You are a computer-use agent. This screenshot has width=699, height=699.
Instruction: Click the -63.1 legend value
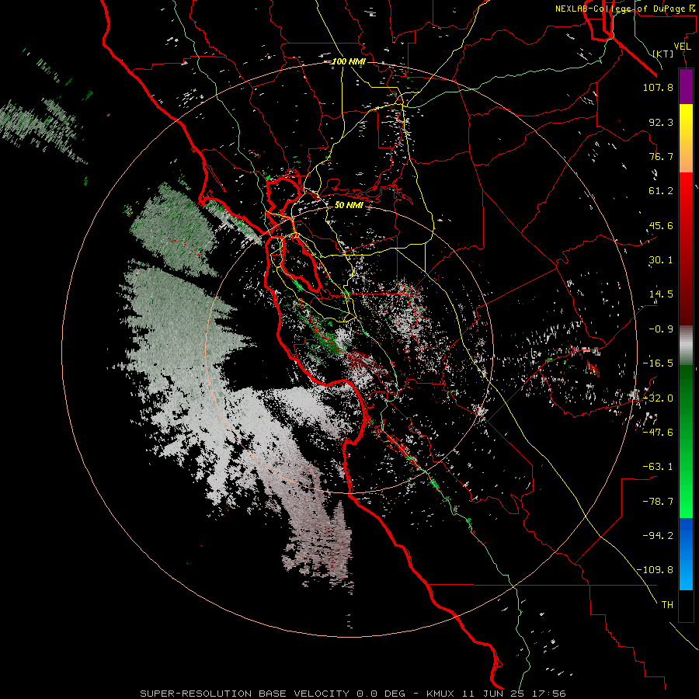[658, 467]
